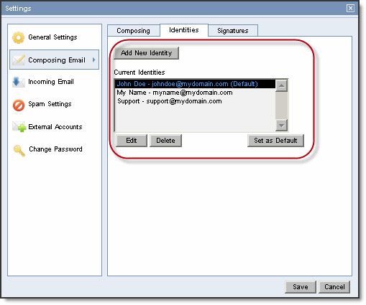Image resolution: width=366 pixels, height=305 pixels.
Task: Click Add New Identity button
Action: point(146,53)
